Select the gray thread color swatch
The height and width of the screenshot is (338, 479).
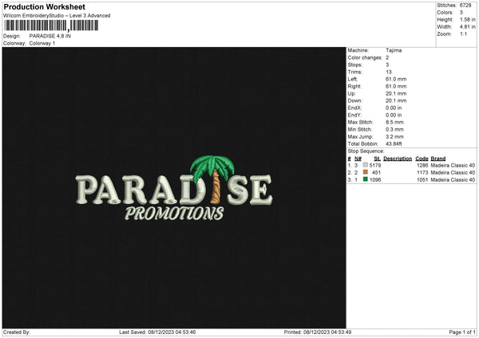point(365,165)
